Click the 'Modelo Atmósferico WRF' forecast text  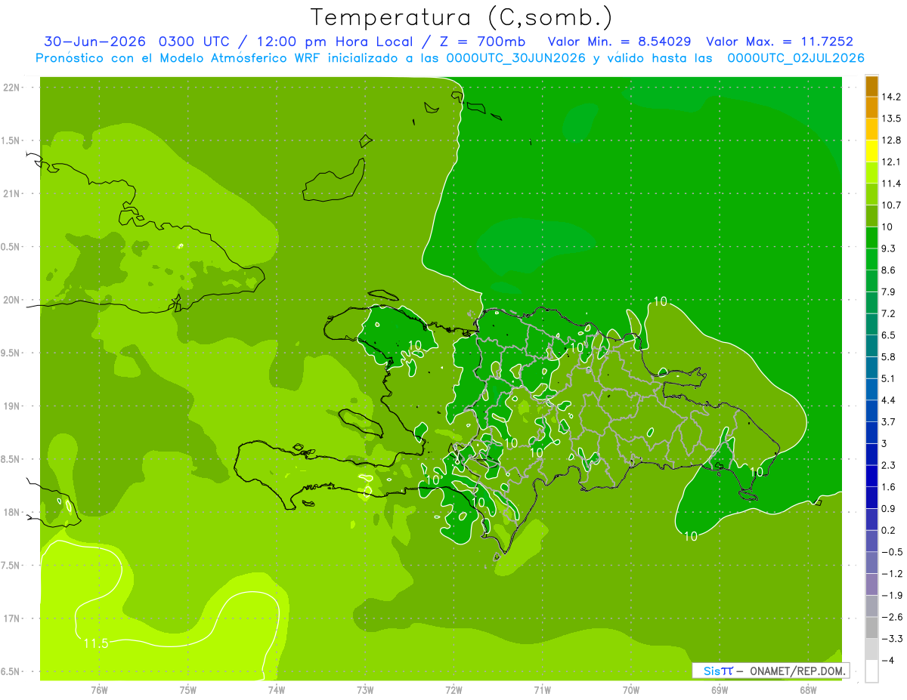click(239, 58)
